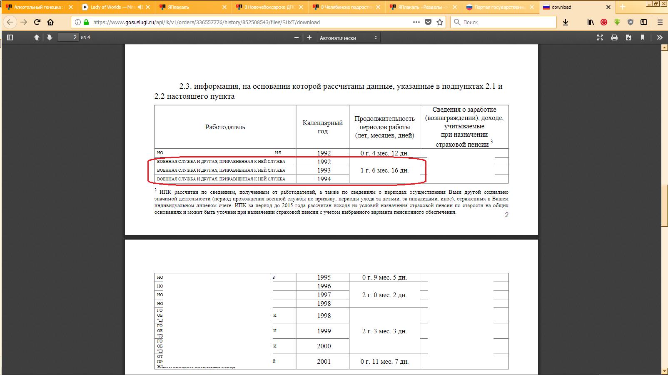668x375 pixels.
Task: Click the '0 г. 11 мес. 7 дн.' cell
Action: point(384,362)
